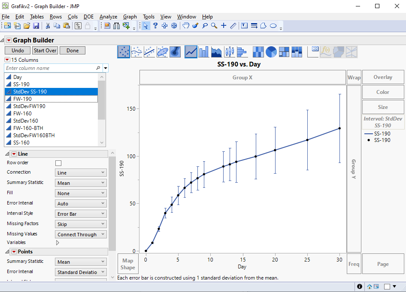Pick the Box Plot element icon
Viewport: 406px width, 292px height.
coord(230,52)
